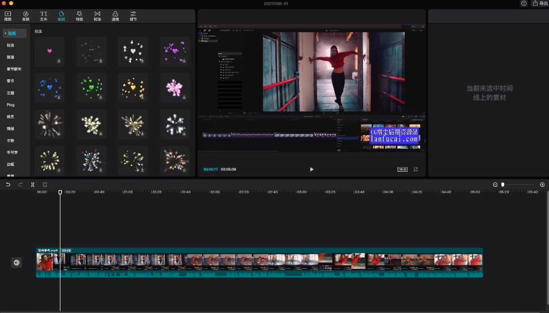The height and width of the screenshot is (313, 549).
Task: Select the 手势 sticker category
Action: (x=10, y=141)
